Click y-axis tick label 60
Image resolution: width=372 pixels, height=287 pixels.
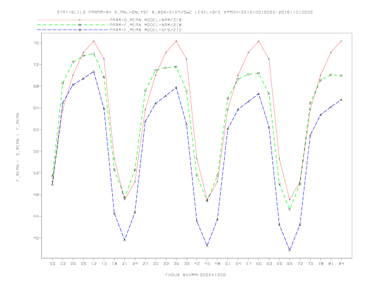[x=36, y=129]
